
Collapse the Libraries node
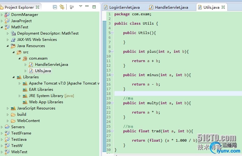[13, 77]
